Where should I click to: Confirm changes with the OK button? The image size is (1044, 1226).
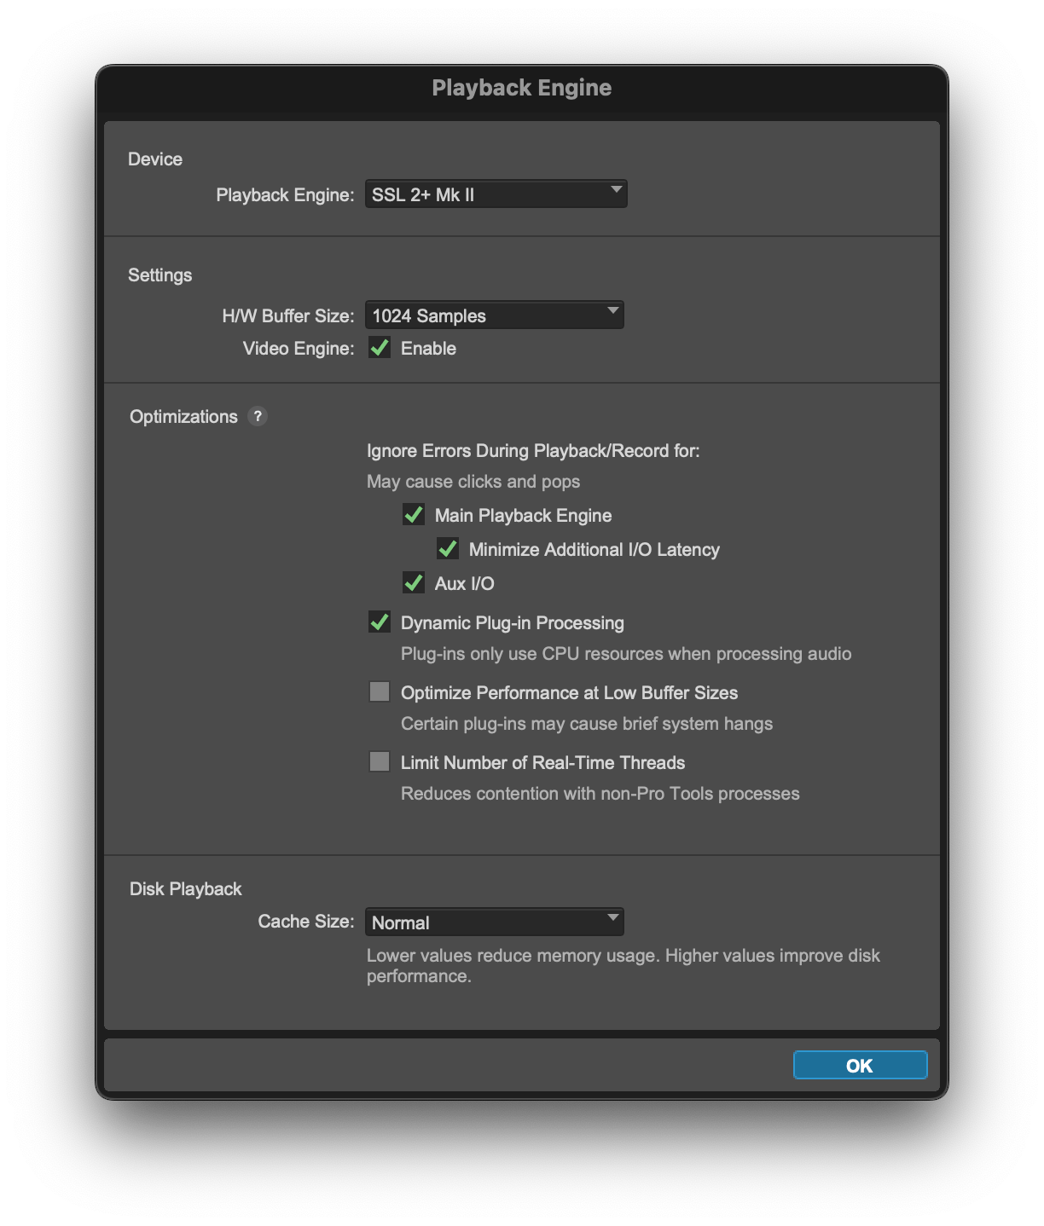click(x=859, y=1065)
